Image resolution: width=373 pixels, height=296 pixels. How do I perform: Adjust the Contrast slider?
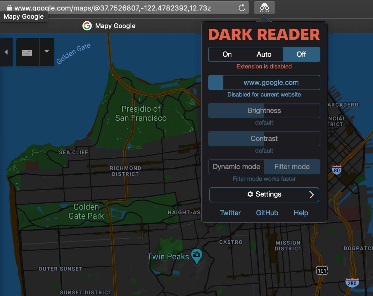[264, 139]
